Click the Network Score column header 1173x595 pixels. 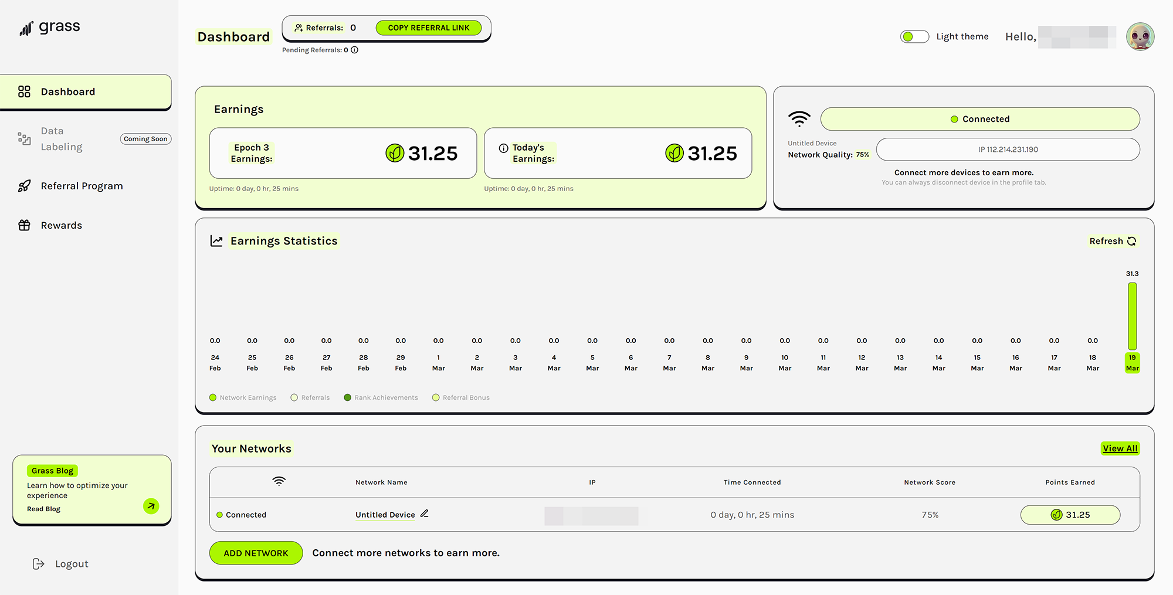point(930,482)
